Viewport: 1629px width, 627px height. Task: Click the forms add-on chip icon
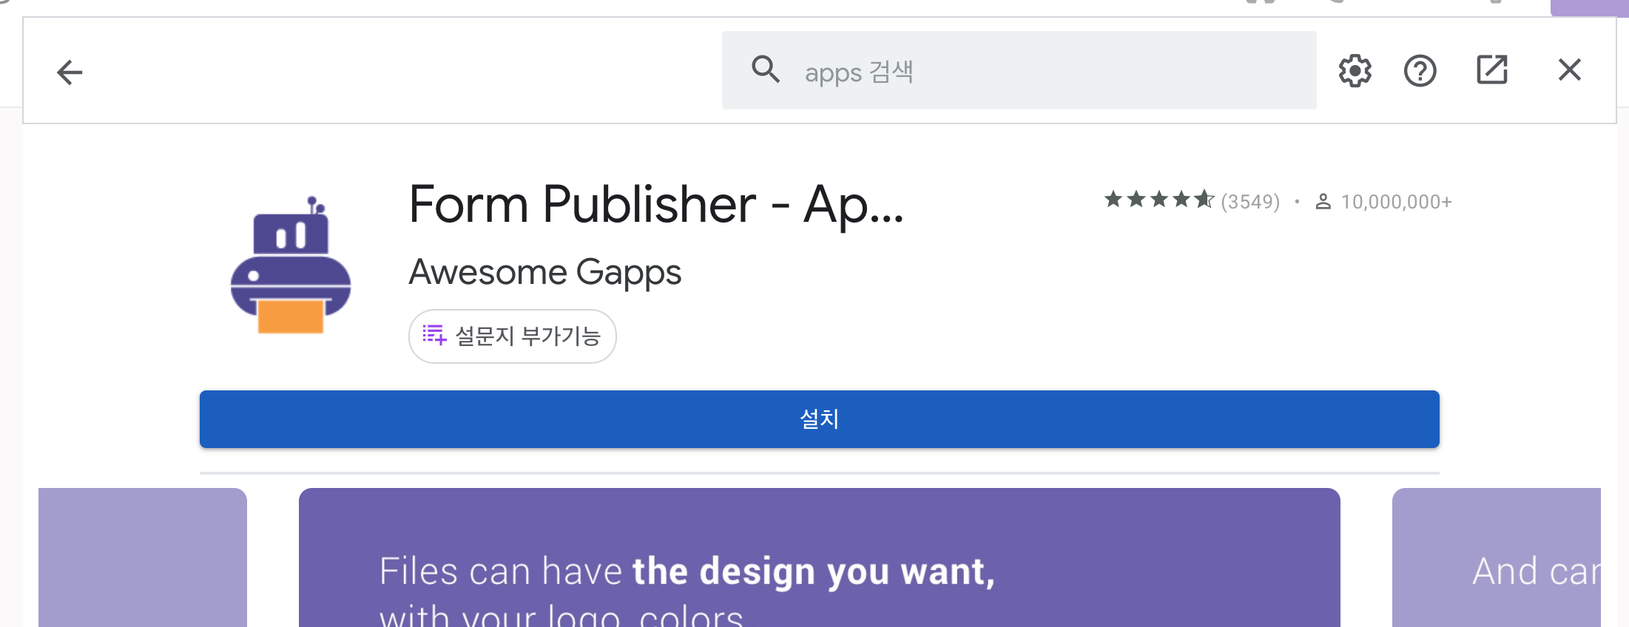[434, 335]
